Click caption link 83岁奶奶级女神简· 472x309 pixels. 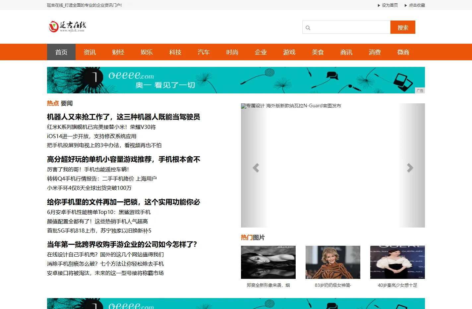coord(333,285)
